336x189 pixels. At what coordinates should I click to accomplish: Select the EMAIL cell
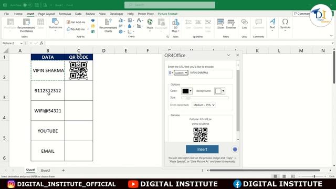48,151
